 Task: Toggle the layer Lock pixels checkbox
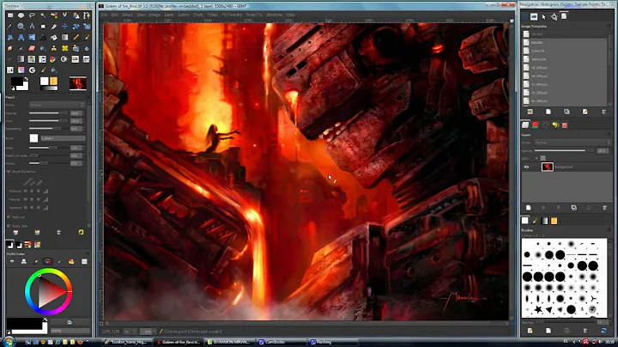click(x=536, y=158)
